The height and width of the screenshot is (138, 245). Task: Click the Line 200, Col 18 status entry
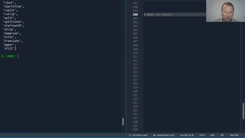tap(187, 135)
